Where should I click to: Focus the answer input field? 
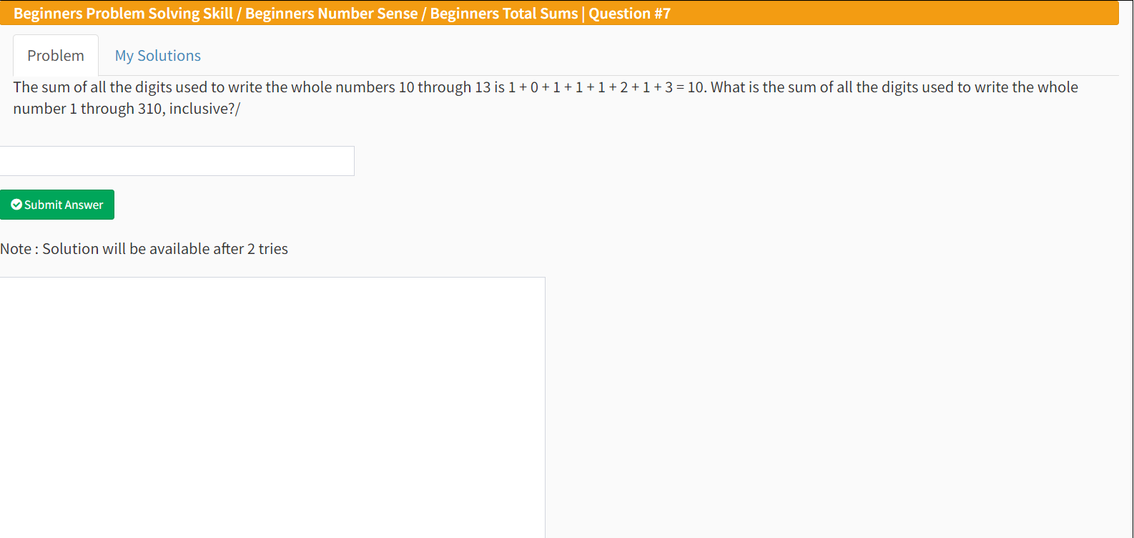pos(177,161)
